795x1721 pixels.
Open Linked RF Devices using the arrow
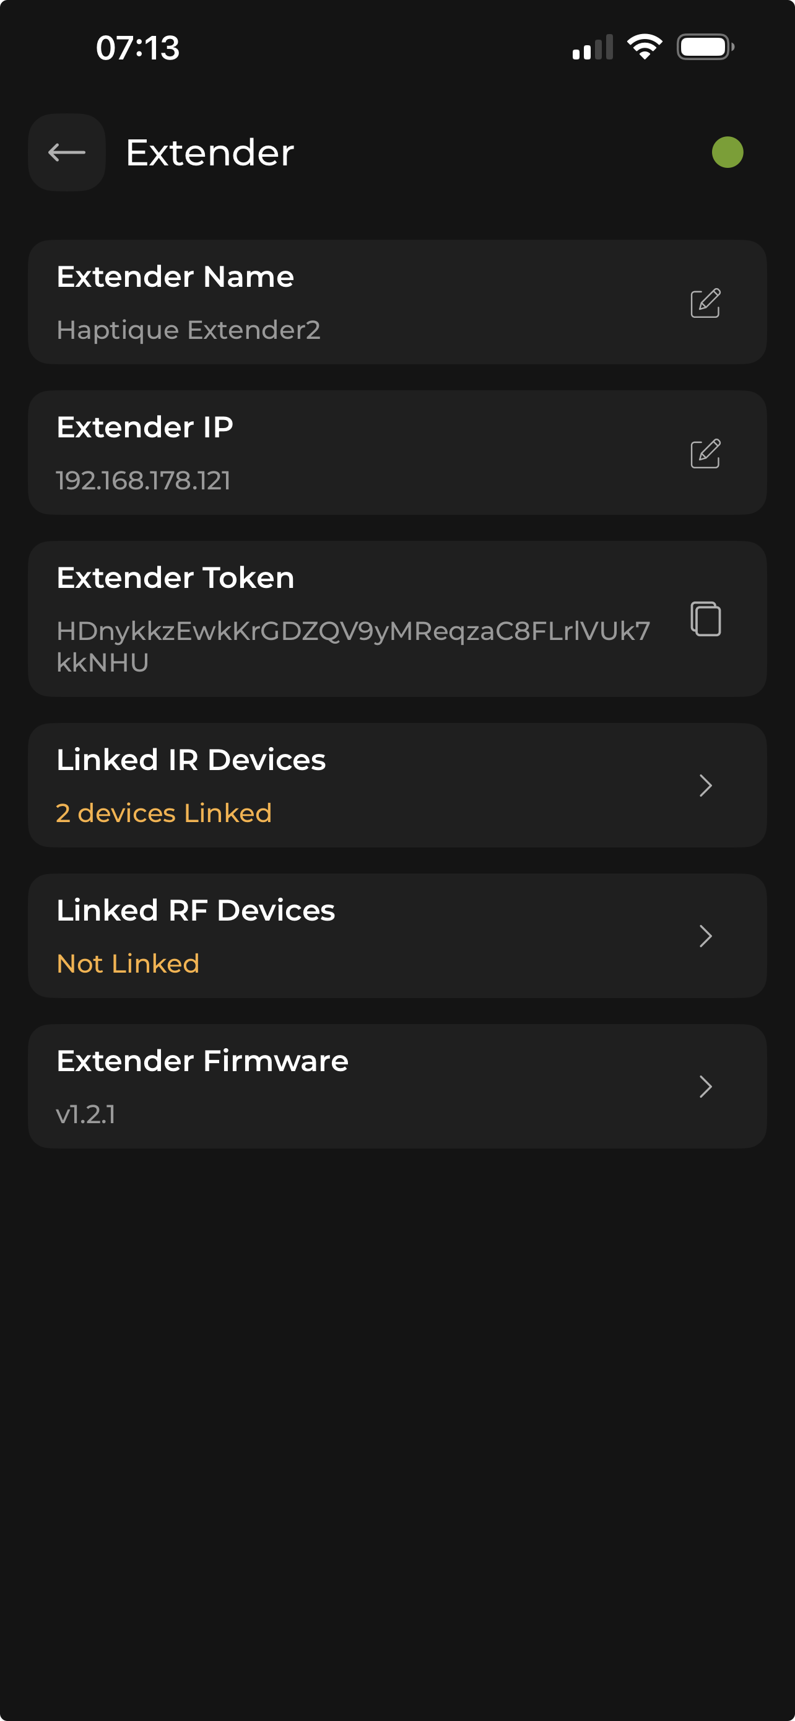pos(705,936)
